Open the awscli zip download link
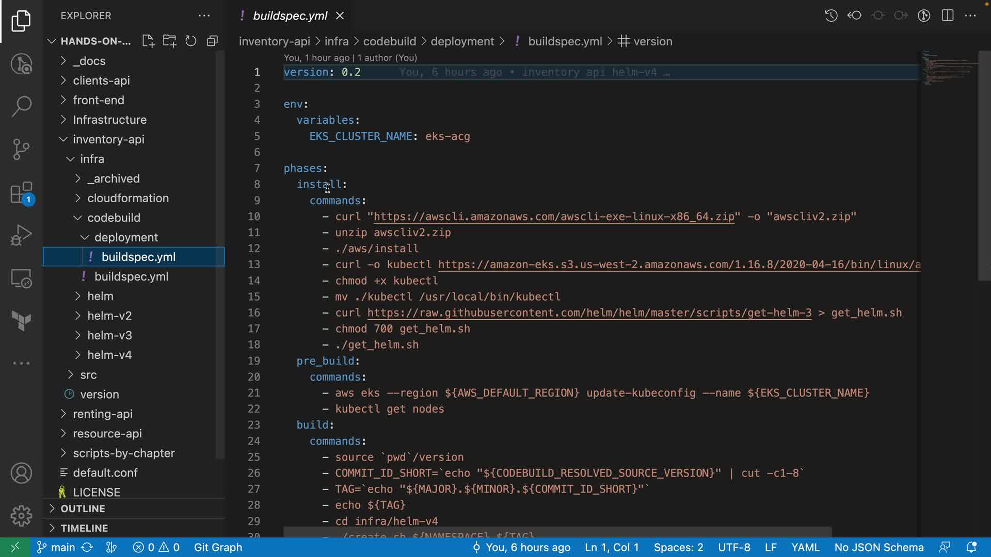 coord(553,217)
